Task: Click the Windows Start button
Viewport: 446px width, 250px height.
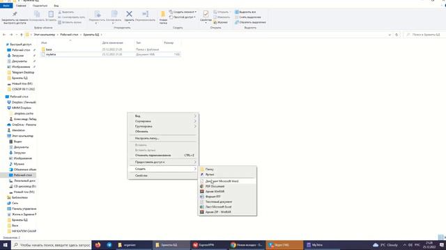Action: point(5,245)
